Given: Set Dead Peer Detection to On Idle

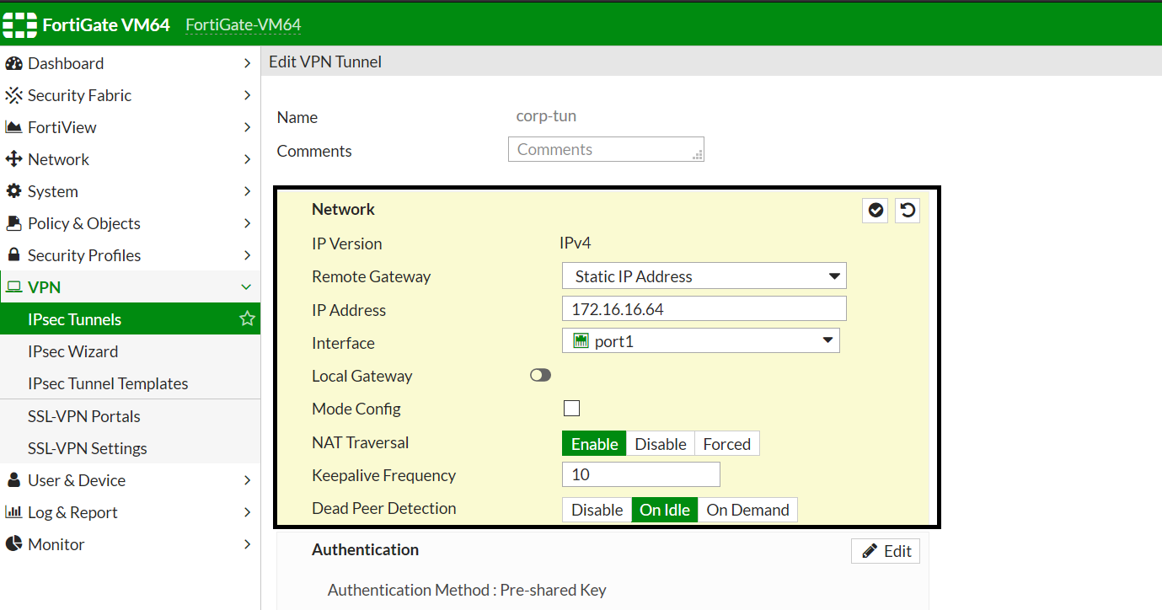Looking at the screenshot, I should [x=665, y=510].
